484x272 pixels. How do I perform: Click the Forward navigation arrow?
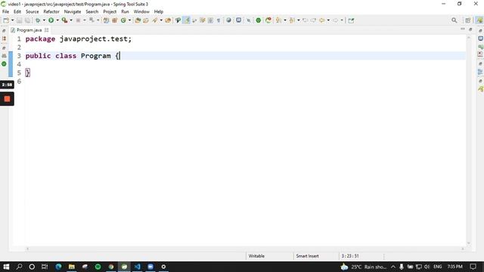[x=335, y=20]
